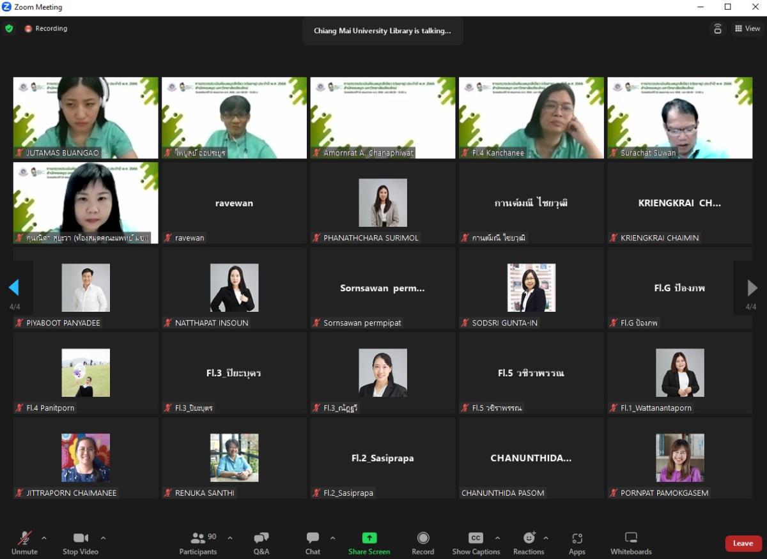The height and width of the screenshot is (559, 767).
Task: Turn off camera with Stop Video
Action: (81, 543)
